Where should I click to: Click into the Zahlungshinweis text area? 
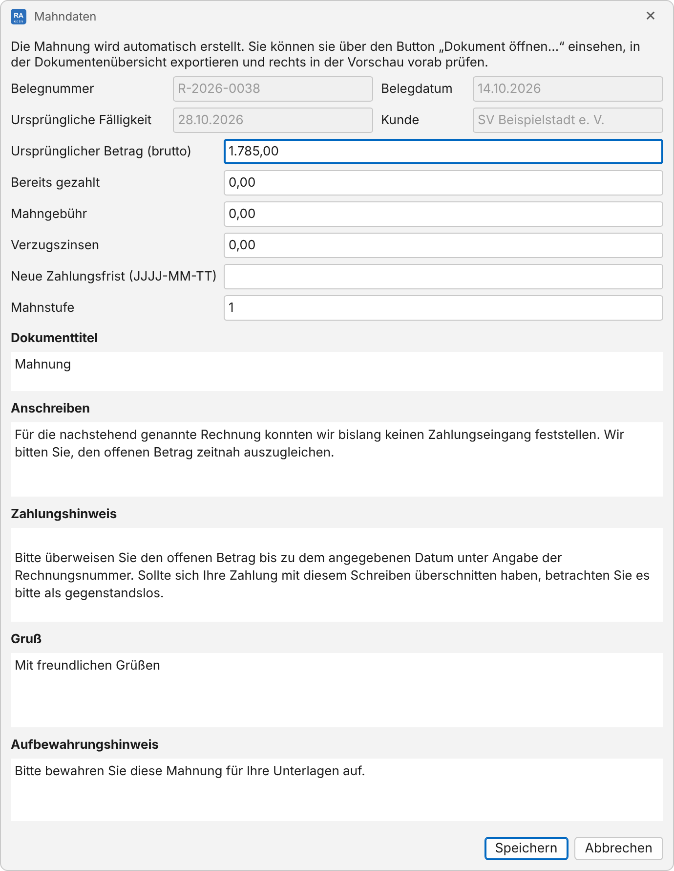(x=337, y=575)
